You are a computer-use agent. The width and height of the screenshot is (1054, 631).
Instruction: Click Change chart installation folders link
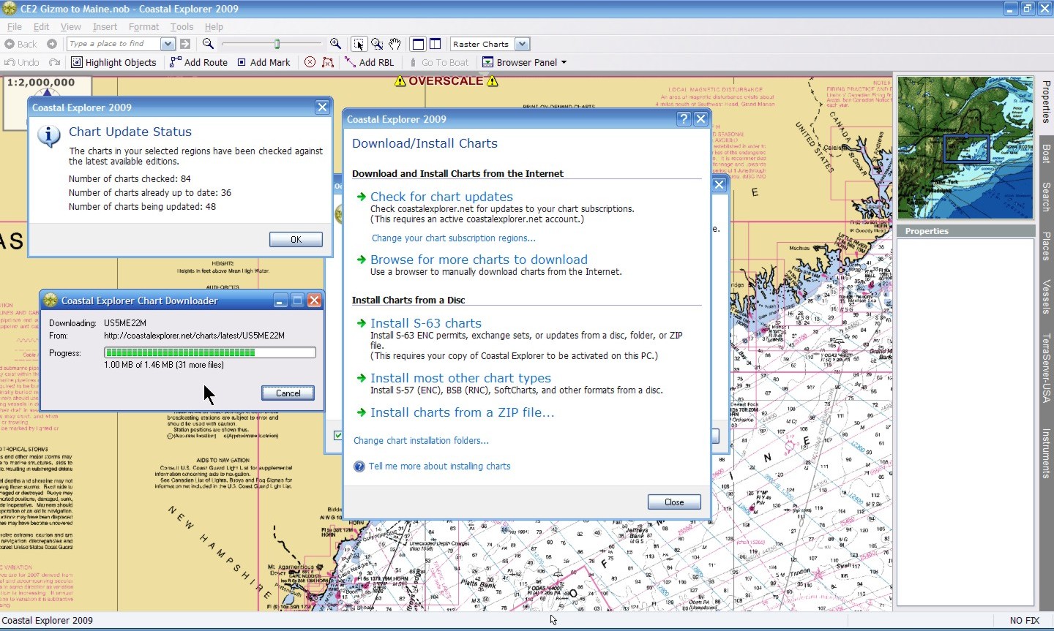pyautogui.click(x=421, y=441)
